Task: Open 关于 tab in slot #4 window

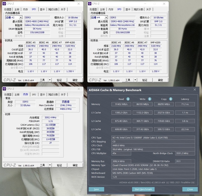Action: tap(148, 9)
